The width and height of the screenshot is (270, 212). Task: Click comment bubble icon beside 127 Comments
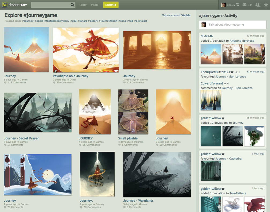pyautogui.click(x=125, y=83)
